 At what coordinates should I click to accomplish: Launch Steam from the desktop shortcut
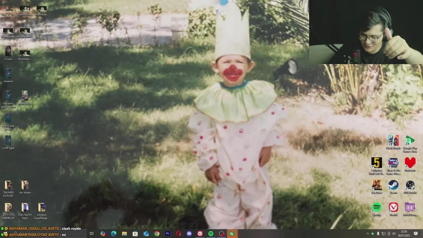(393, 187)
